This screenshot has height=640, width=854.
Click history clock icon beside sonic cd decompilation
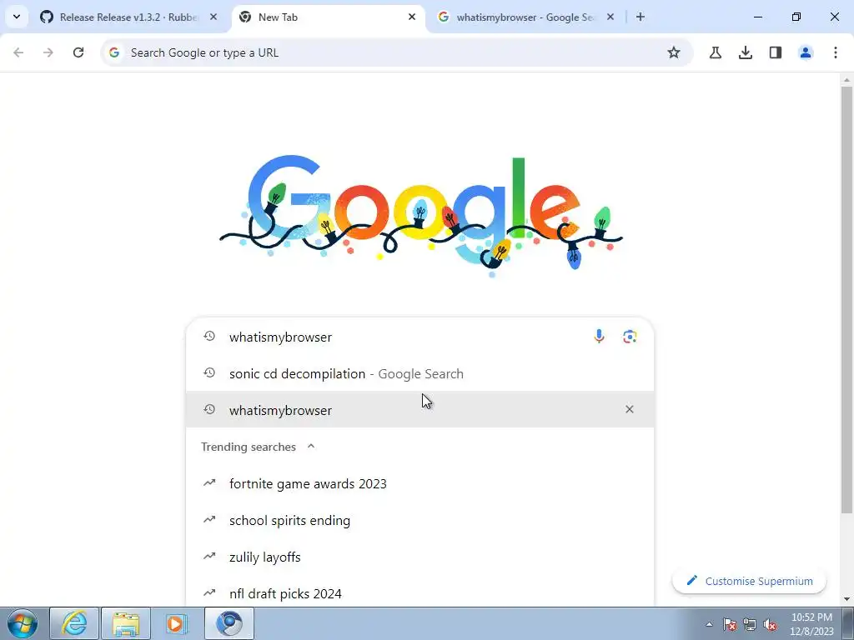tap(209, 373)
